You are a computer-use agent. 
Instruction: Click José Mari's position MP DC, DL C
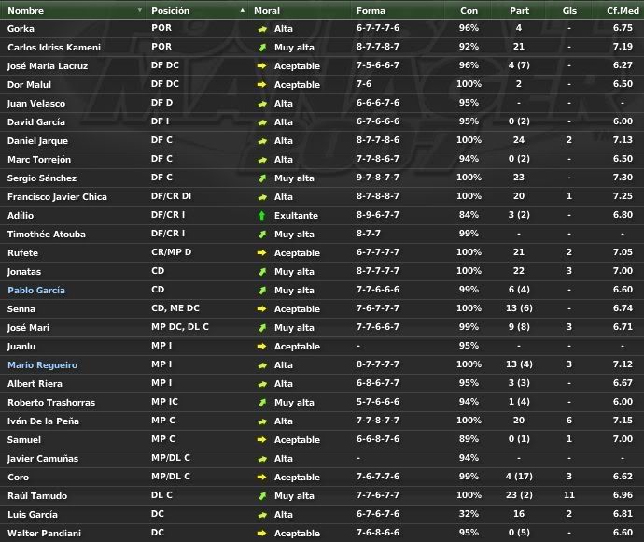click(180, 327)
